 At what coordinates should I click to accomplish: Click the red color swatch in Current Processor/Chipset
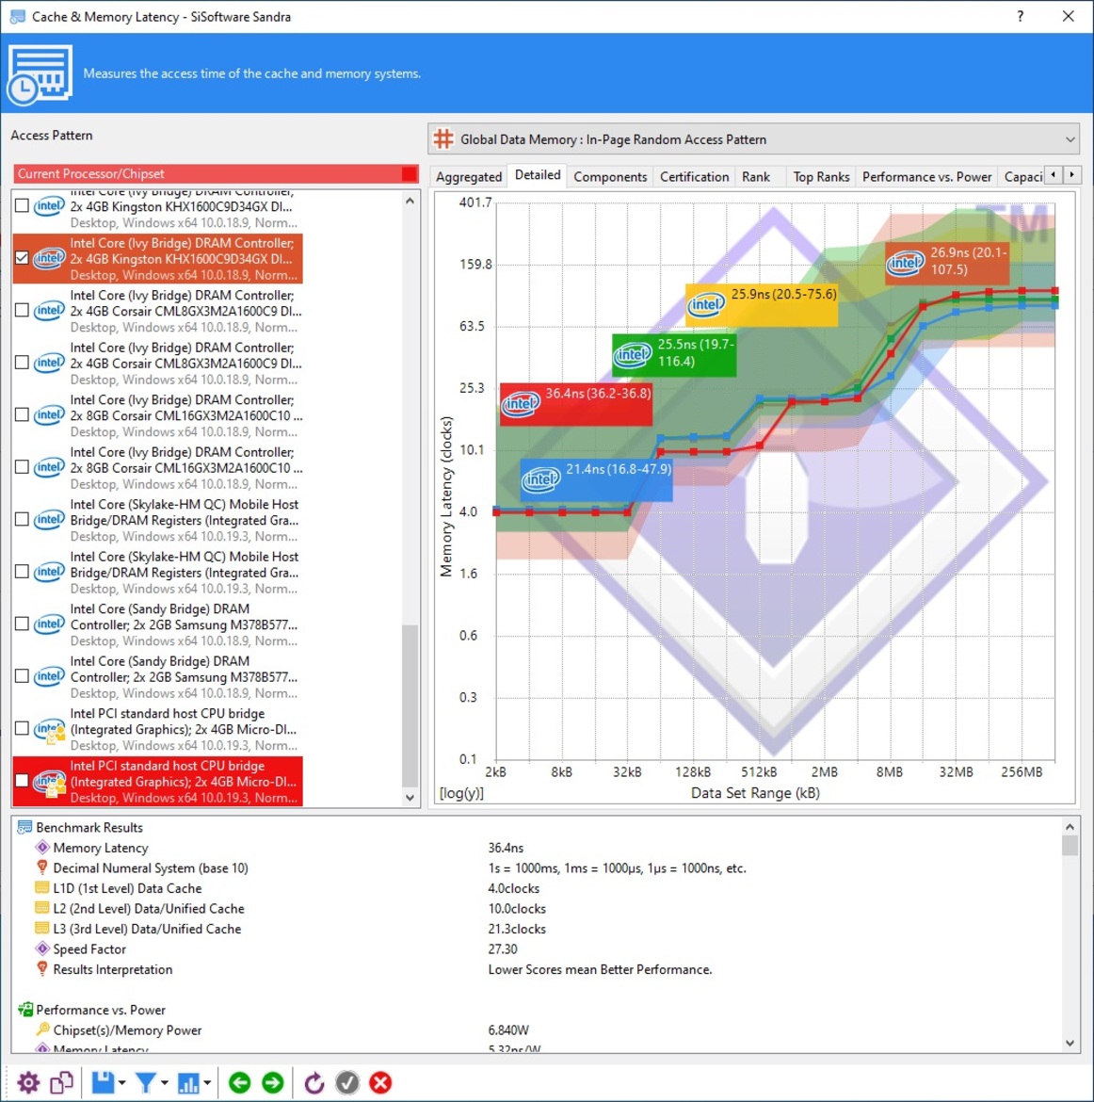point(409,173)
